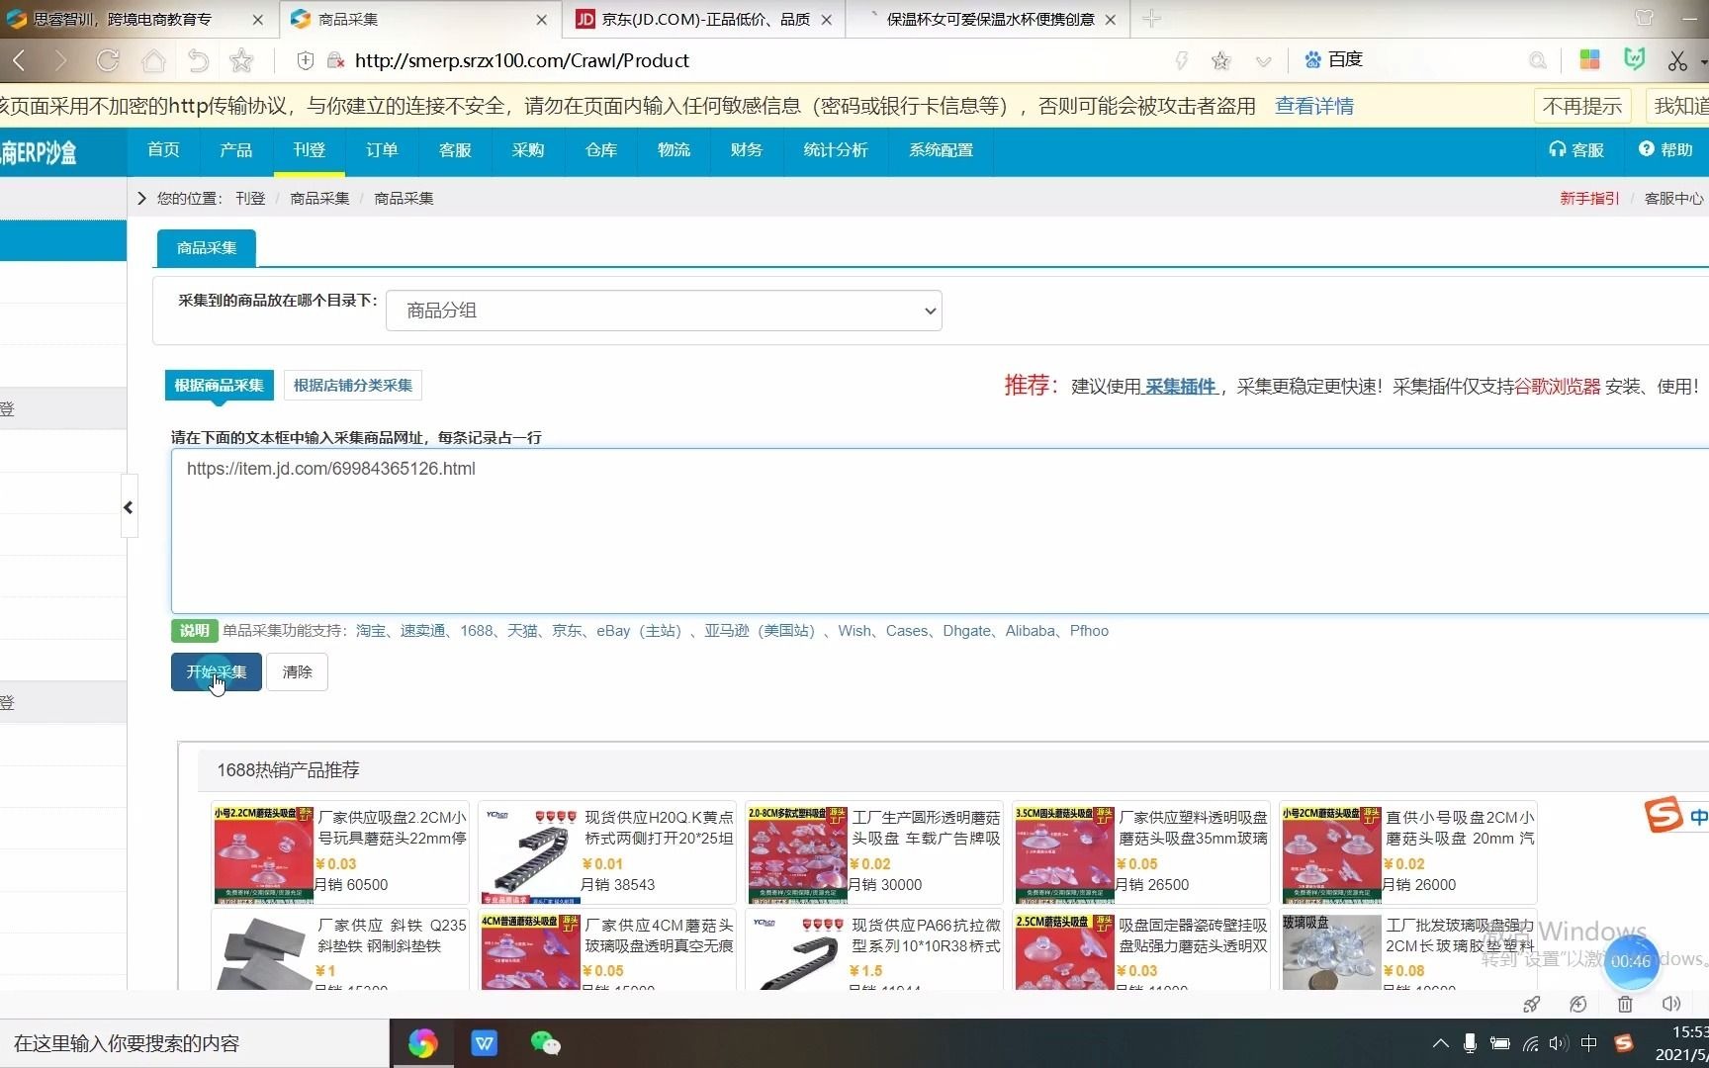Click the screenshot scissors icon top right

pos(1679,60)
